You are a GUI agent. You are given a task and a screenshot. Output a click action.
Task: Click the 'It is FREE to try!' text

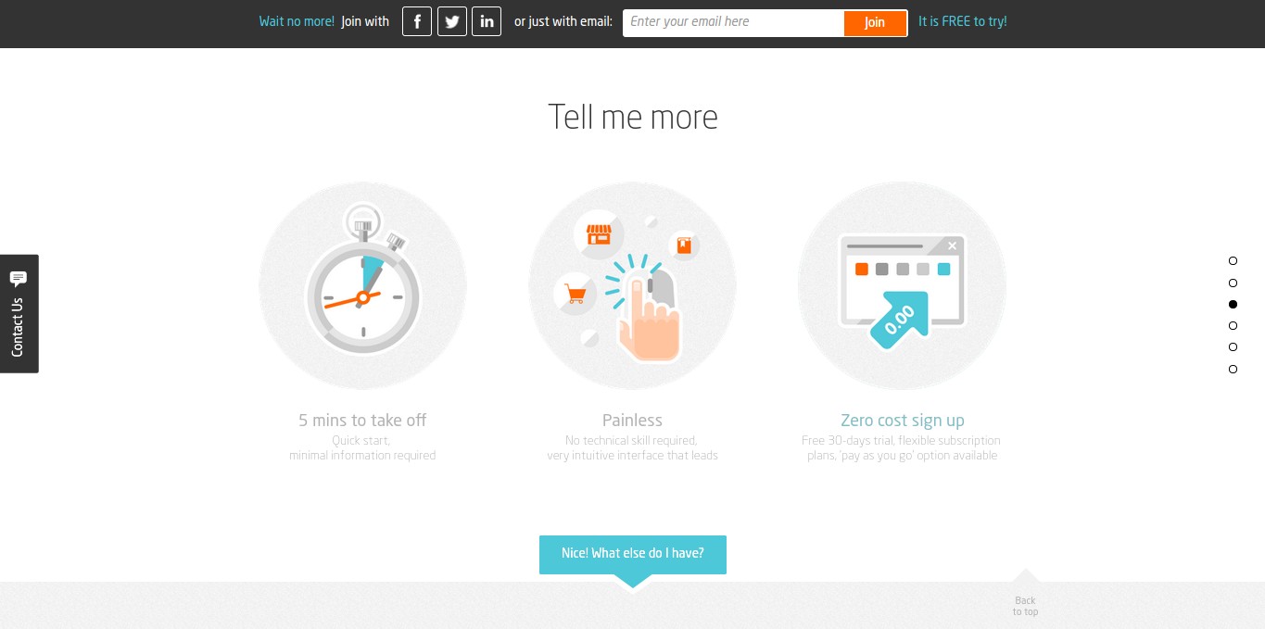pos(963,21)
